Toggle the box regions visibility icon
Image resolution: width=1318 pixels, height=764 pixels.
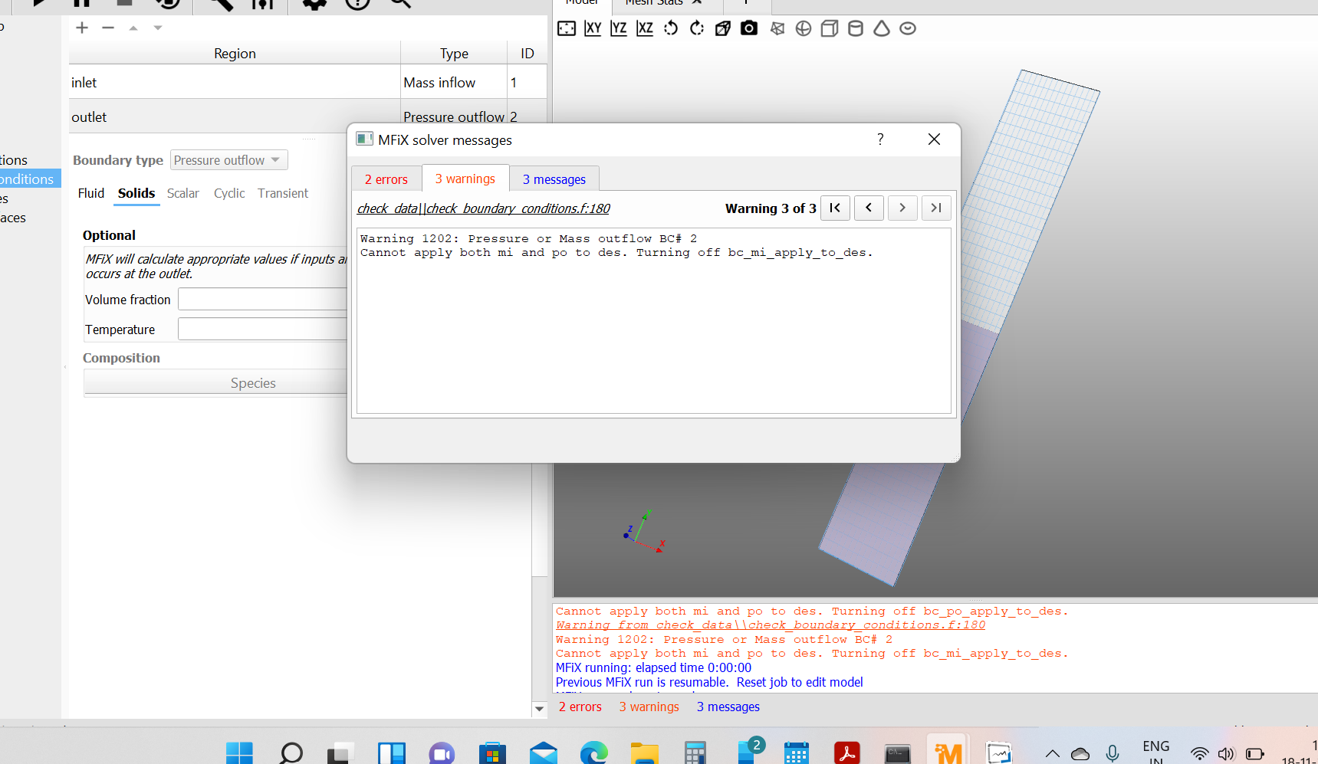point(830,28)
